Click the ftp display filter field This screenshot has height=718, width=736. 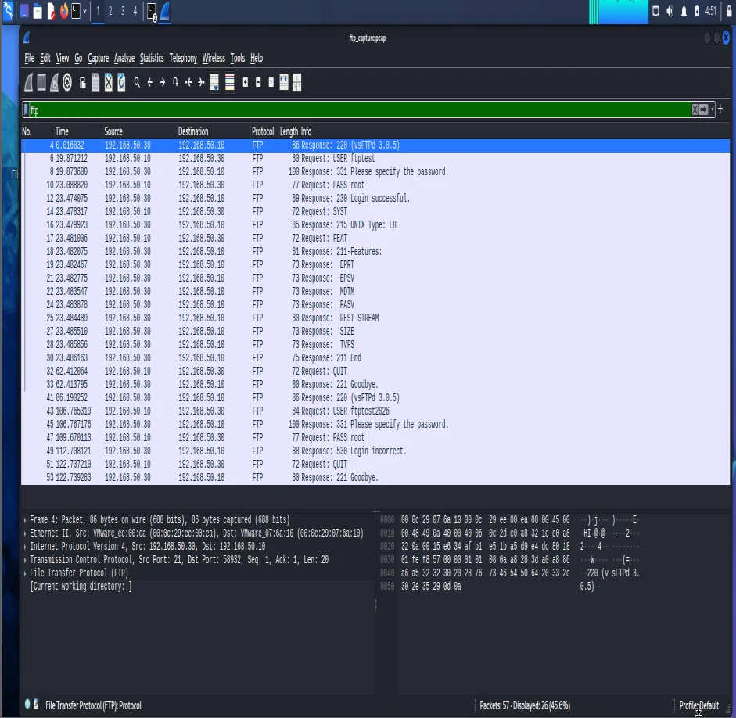360,110
